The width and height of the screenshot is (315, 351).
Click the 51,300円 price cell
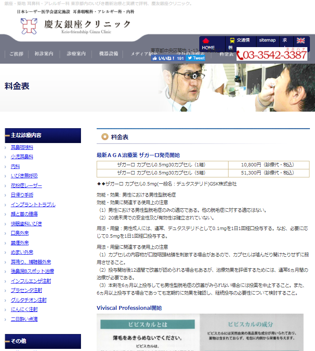(x=269, y=173)
